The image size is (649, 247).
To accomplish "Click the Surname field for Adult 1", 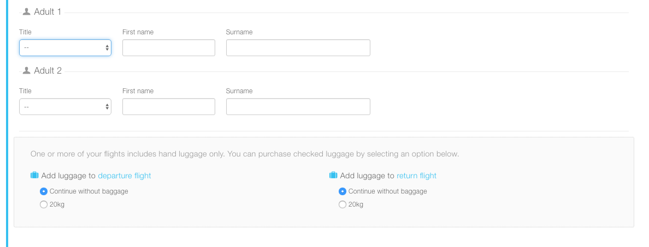I will coord(298,48).
